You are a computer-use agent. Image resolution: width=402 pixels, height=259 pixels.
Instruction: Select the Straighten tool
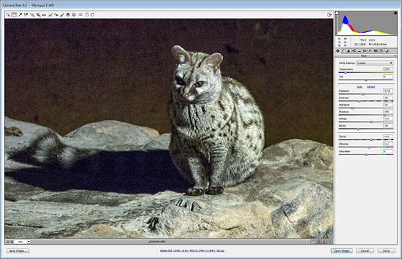click(44, 15)
